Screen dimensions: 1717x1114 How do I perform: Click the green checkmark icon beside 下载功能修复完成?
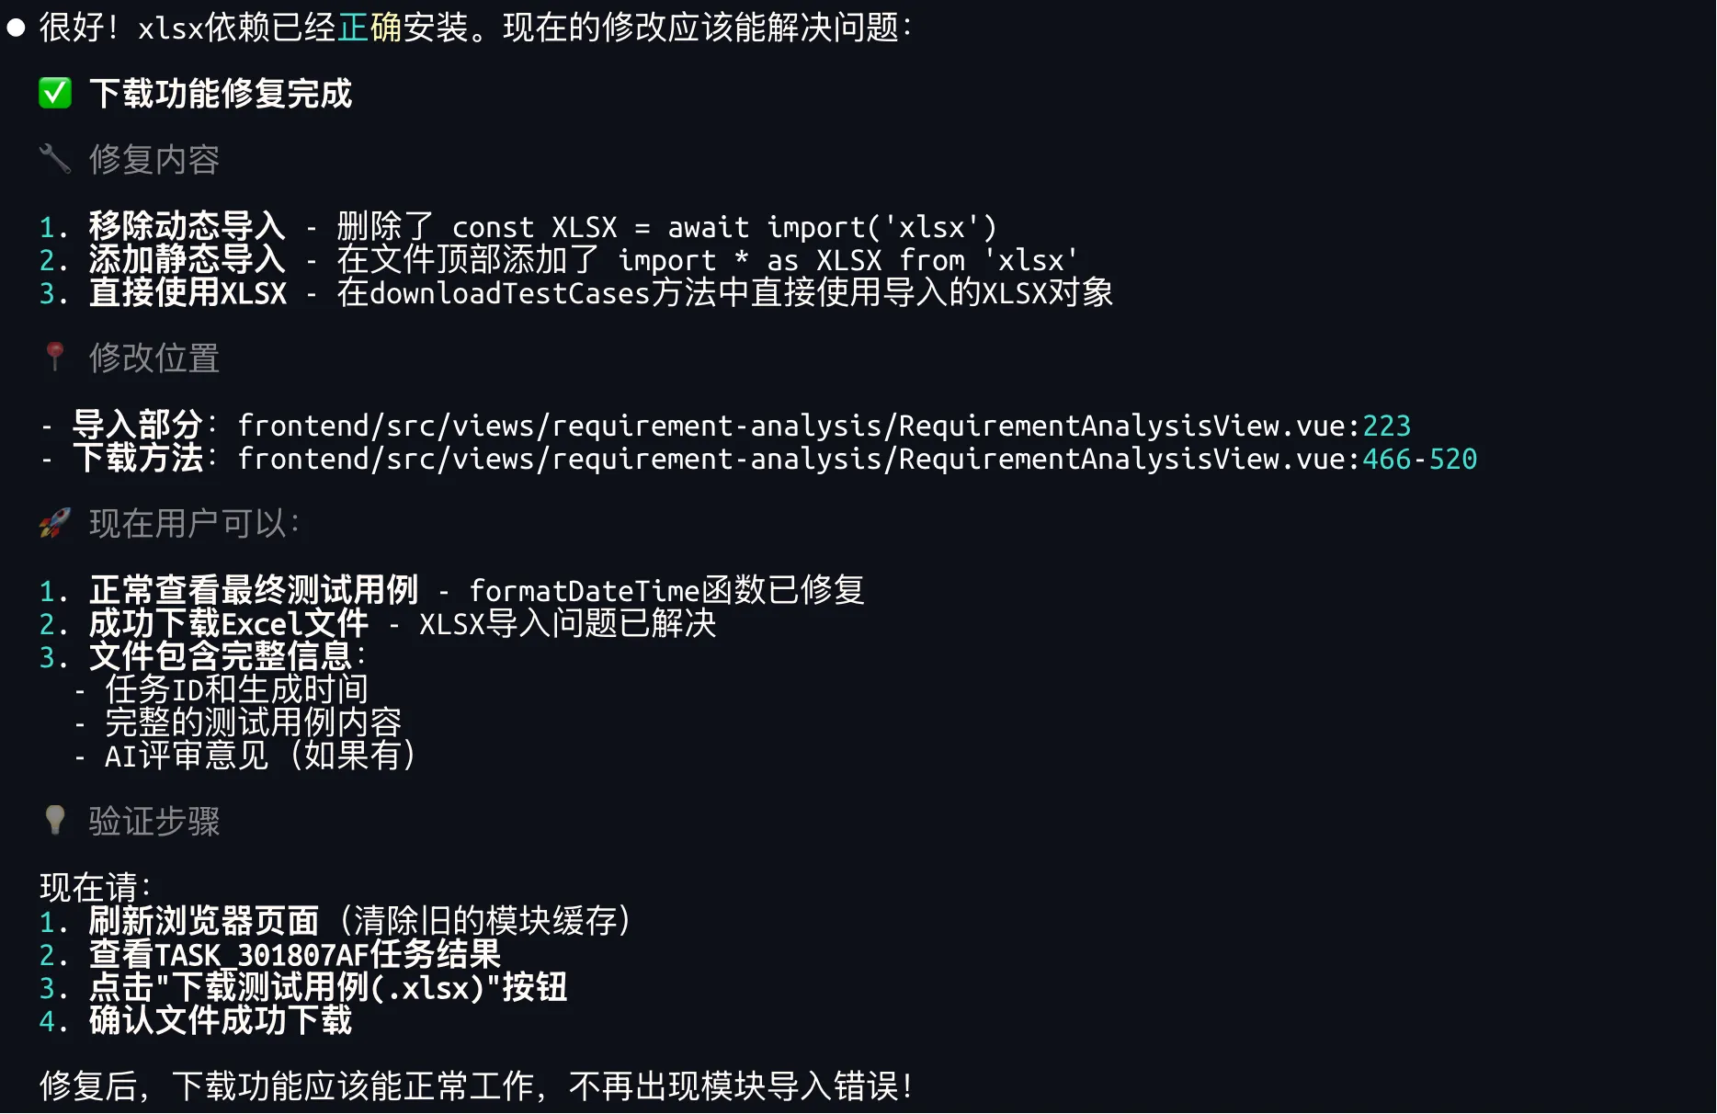(x=55, y=94)
